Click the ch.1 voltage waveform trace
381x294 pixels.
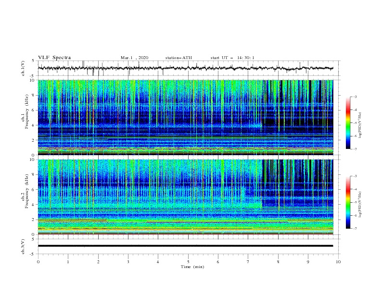click(185, 68)
